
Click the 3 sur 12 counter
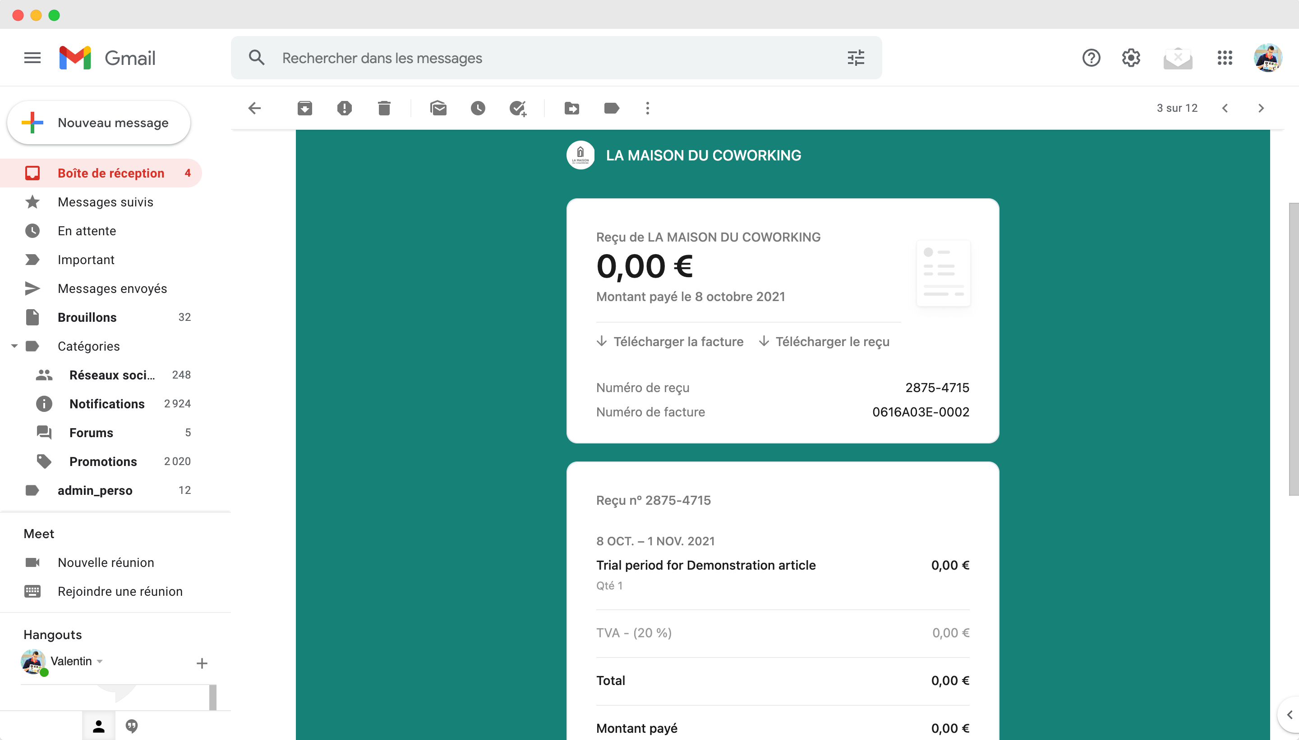[x=1177, y=108]
